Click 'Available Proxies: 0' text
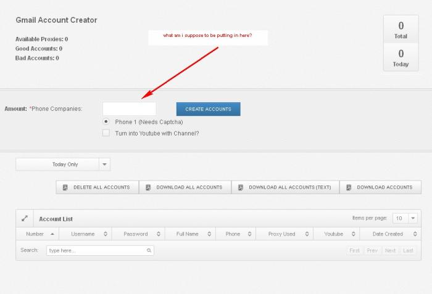 (x=41, y=39)
